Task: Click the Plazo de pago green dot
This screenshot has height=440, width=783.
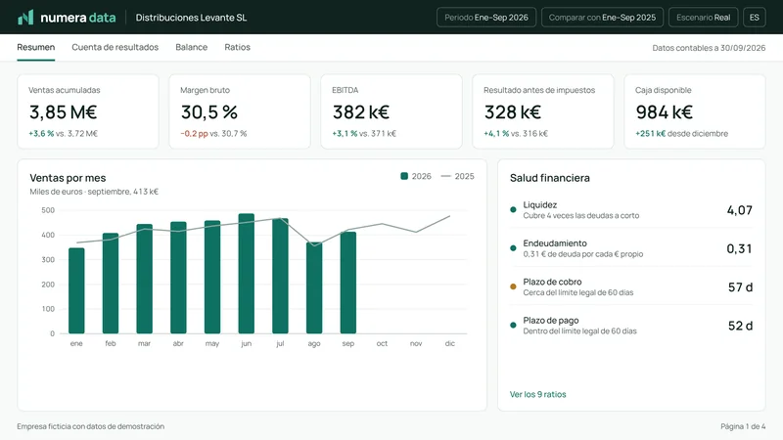Action: click(513, 326)
